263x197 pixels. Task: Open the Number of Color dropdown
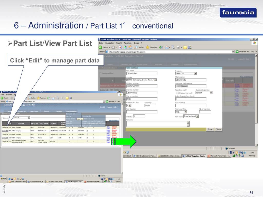pyautogui.click(x=129, y=105)
